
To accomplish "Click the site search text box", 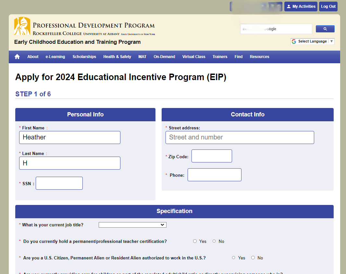I will [276, 29].
